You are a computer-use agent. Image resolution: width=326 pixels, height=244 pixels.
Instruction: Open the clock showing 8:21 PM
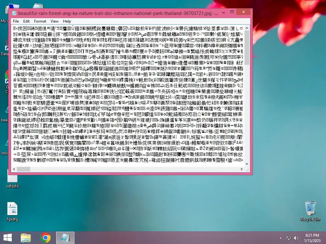312,238
